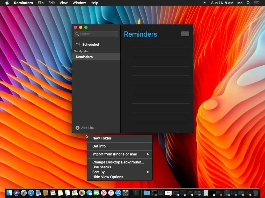Select the Scheduled list in sidebar
The height and width of the screenshot is (198, 265).
point(96,44)
